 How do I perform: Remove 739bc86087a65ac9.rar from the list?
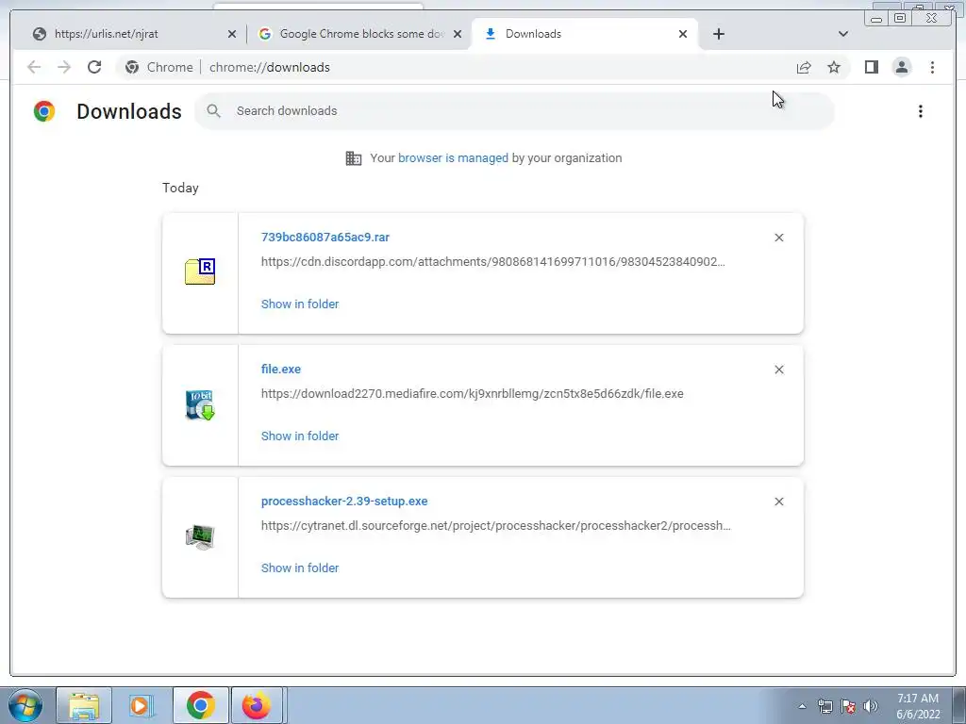point(778,238)
